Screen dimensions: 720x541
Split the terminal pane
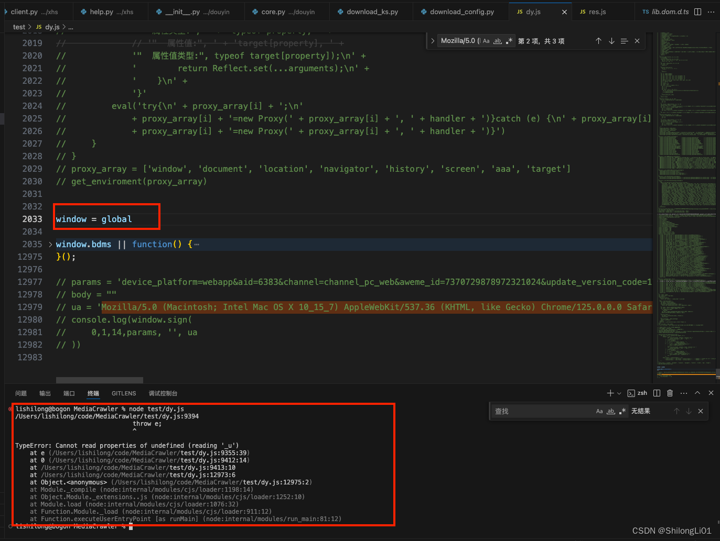pyautogui.click(x=657, y=393)
